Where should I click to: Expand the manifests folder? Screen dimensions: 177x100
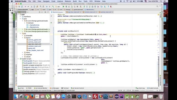coord(20,17)
